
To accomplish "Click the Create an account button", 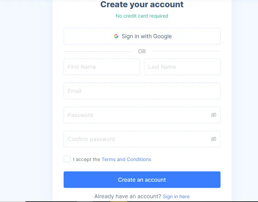I will pyautogui.click(x=142, y=180).
